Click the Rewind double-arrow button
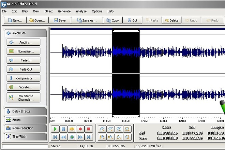The width and height of the screenshot is (225, 150). [63, 137]
